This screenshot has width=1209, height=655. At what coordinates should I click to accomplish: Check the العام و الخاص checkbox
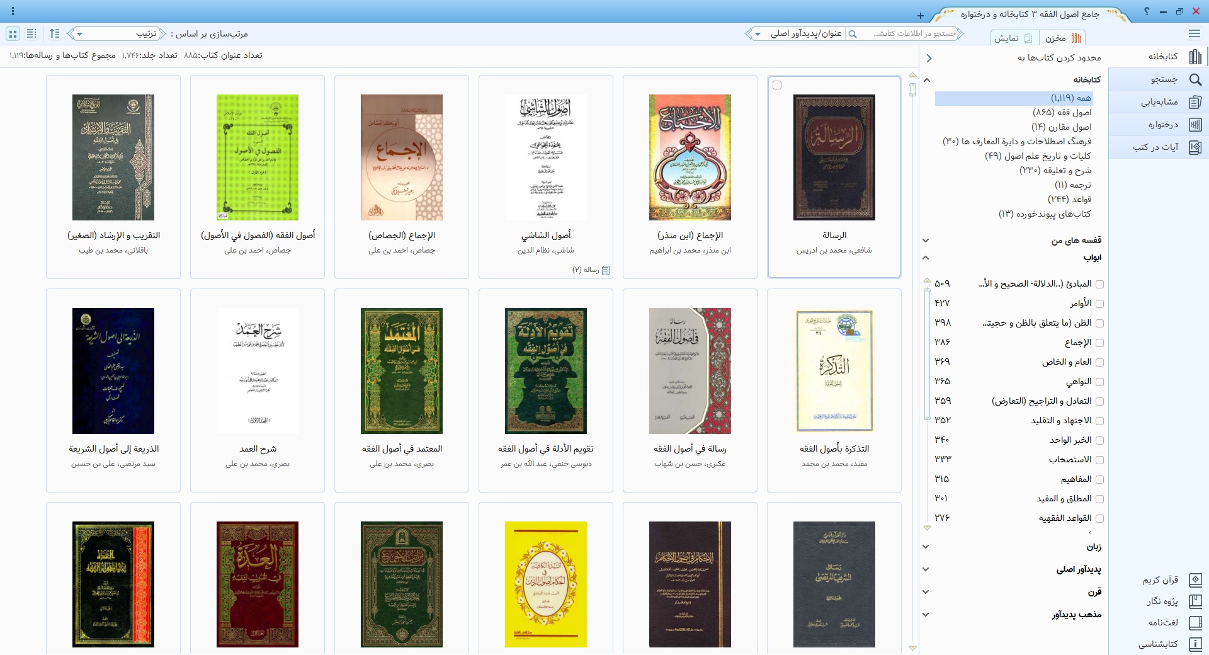pos(1099,362)
